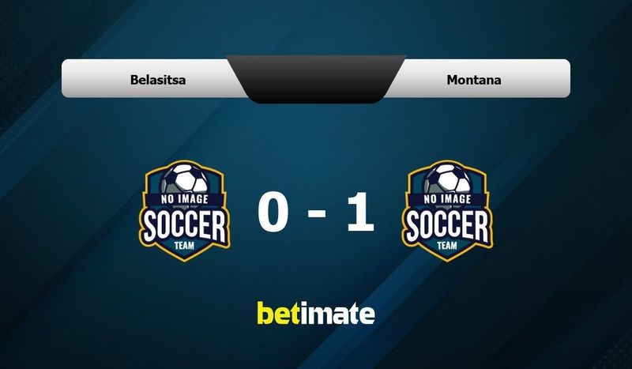Click the white 'imate' part of logo
Viewport: 632px width, 369px height.
click(x=338, y=314)
